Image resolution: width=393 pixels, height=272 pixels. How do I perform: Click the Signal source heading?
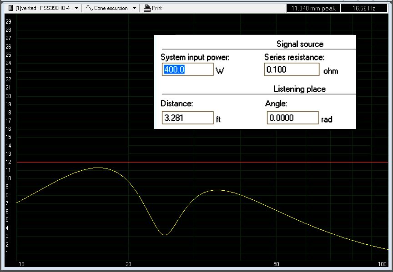(300, 44)
